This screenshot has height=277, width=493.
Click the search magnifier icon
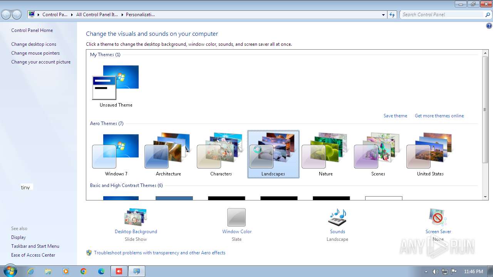click(488, 15)
